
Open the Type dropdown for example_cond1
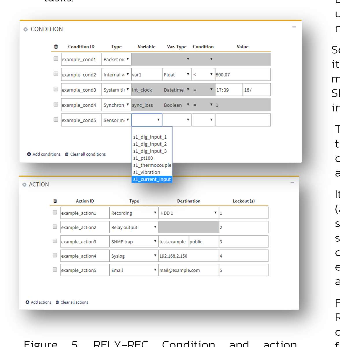[x=117, y=59]
